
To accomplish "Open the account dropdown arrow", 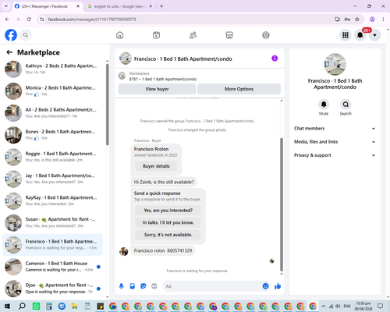I will 374,35.
